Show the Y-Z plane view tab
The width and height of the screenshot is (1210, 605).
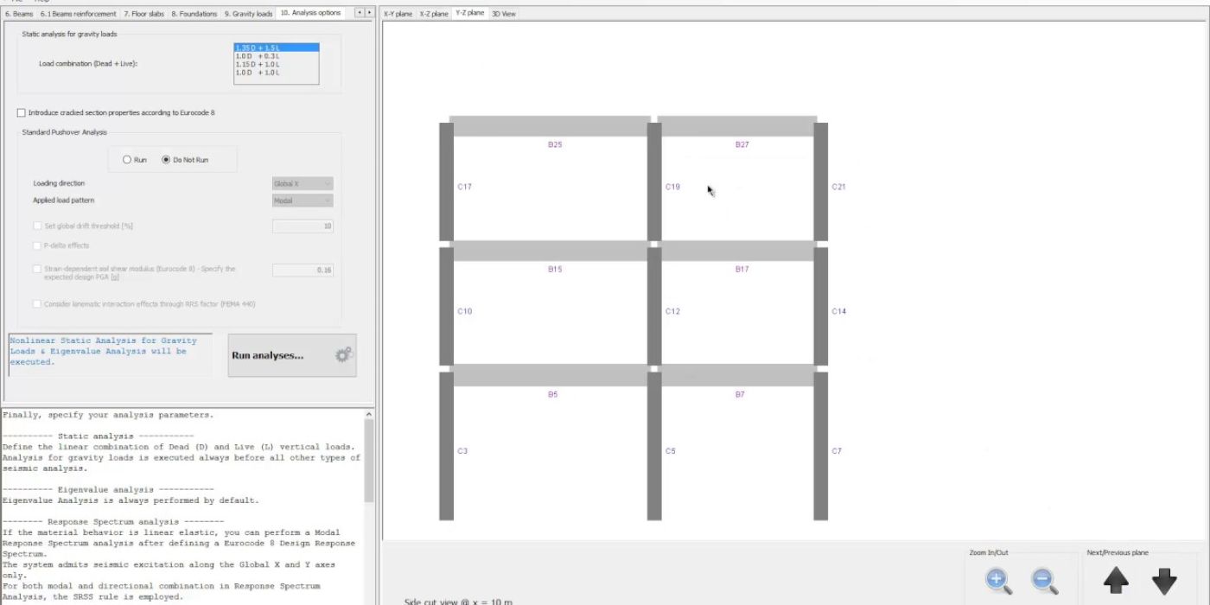click(x=470, y=13)
